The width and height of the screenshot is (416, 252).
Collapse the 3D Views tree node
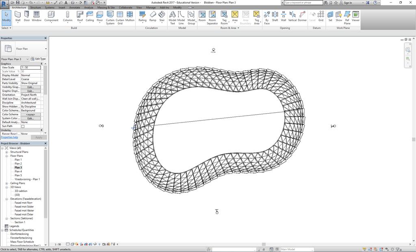(6, 187)
